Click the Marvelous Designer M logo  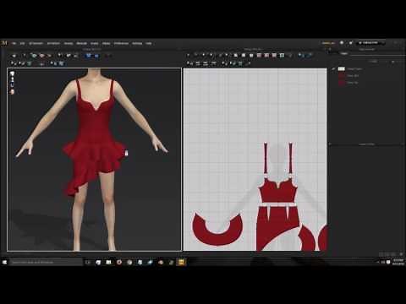tap(4, 43)
